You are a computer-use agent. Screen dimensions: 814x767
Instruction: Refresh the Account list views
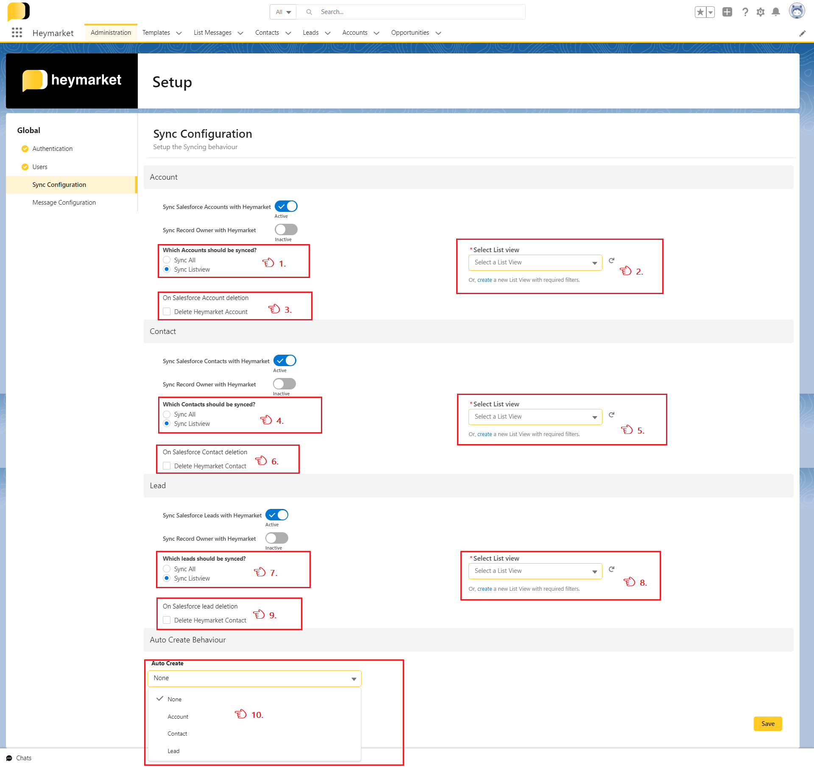click(x=611, y=261)
